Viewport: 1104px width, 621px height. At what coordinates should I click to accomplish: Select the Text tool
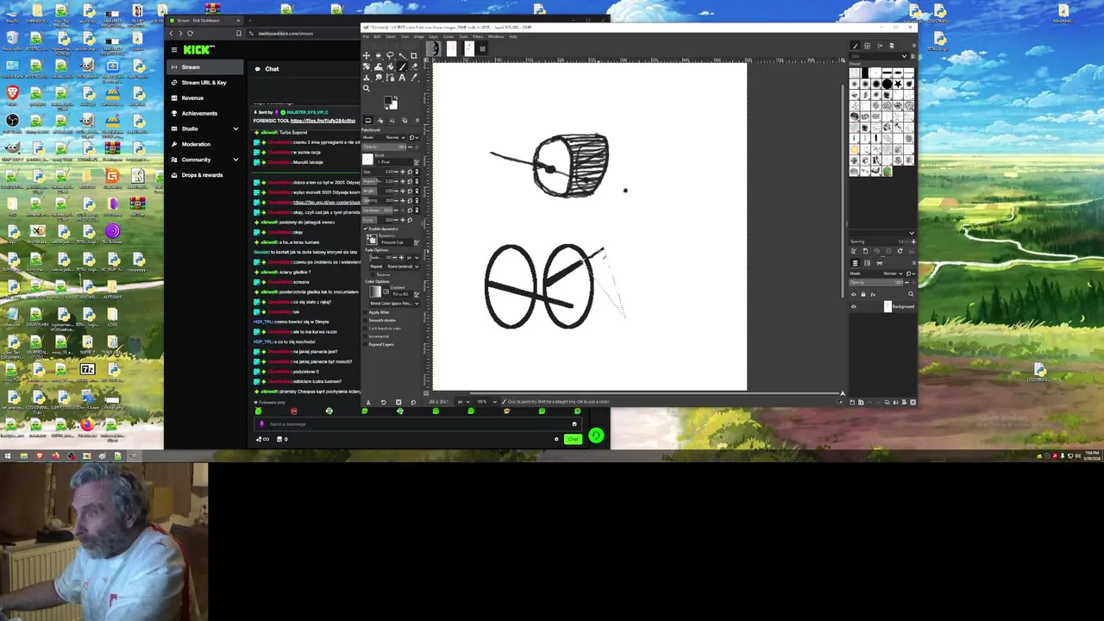(x=402, y=78)
